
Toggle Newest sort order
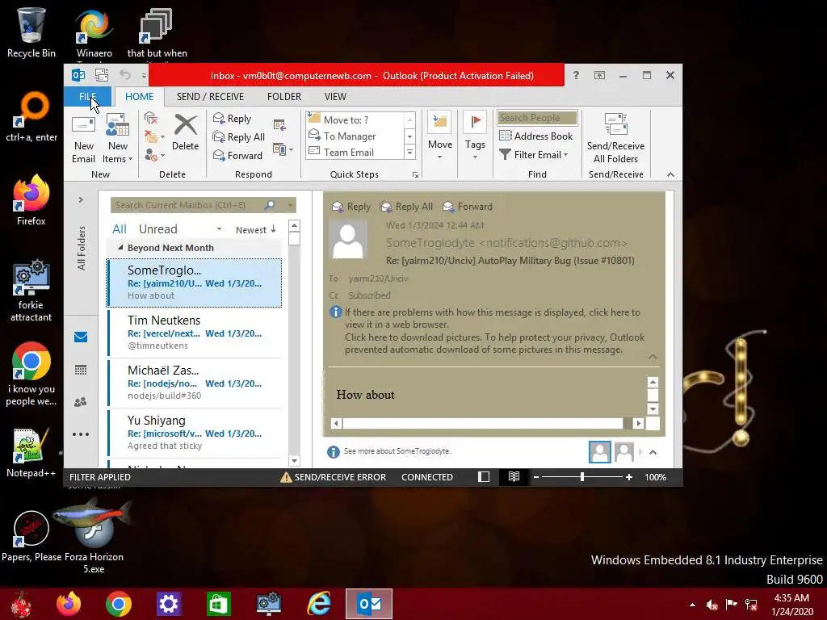coord(256,230)
